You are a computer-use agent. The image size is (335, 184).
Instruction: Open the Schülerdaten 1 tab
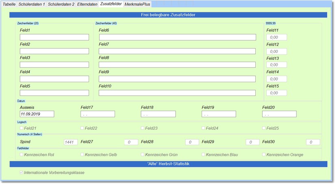tap(32, 4)
